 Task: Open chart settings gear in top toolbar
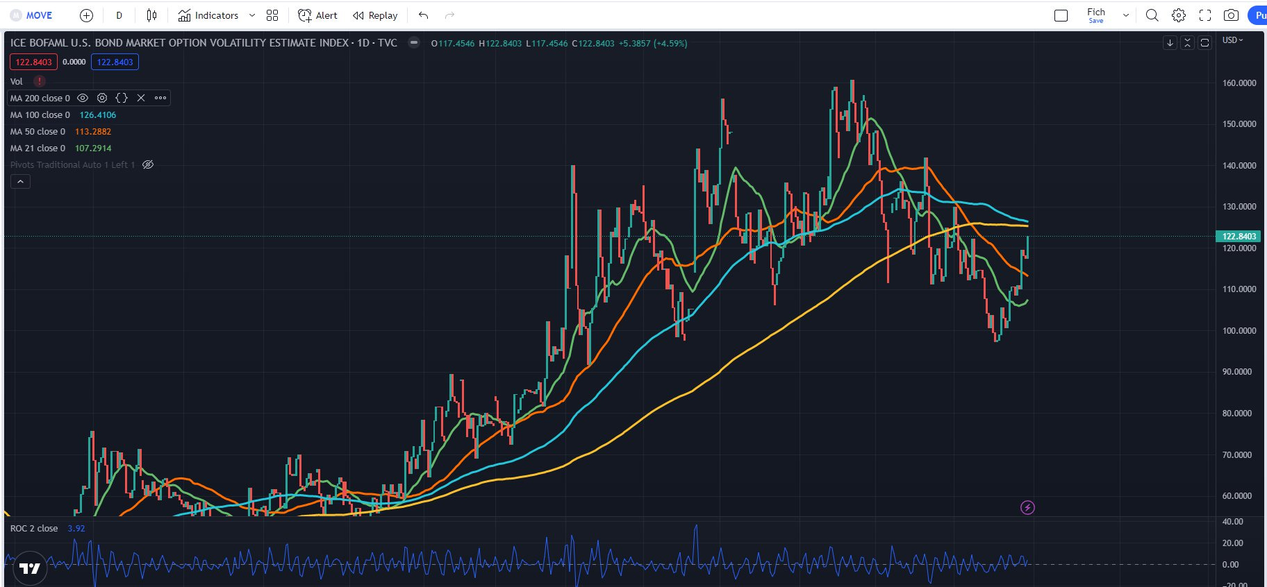(1179, 15)
